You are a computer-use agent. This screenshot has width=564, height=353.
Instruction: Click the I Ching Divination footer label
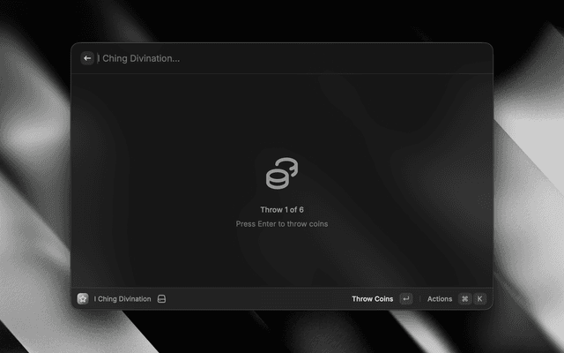click(122, 299)
